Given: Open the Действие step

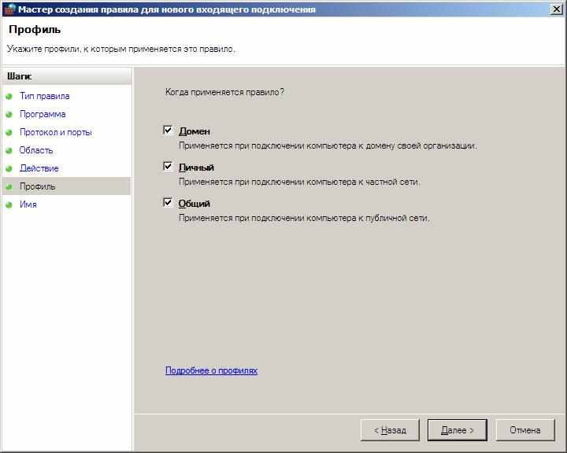Looking at the screenshot, I should (39, 168).
